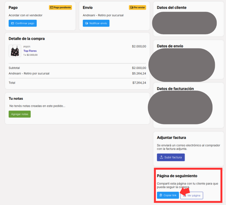Open tracking page via Ver página
This screenshot has height=205, width=226.
pos(192,195)
